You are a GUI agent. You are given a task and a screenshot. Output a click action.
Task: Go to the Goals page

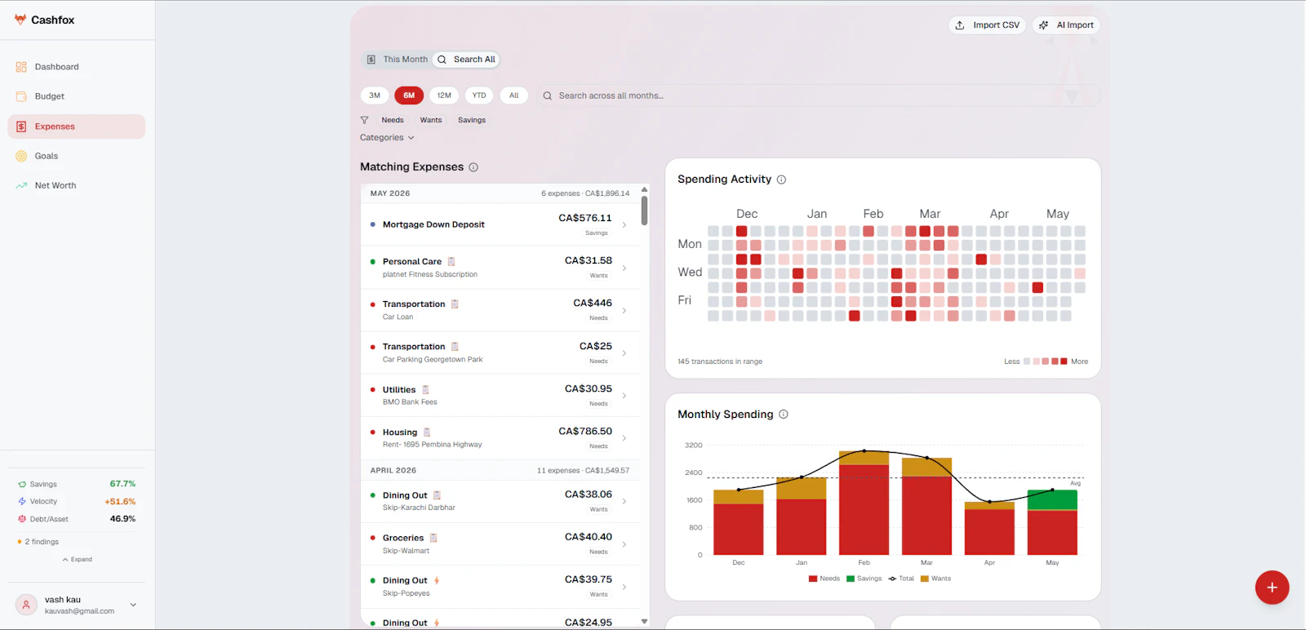pos(77,156)
